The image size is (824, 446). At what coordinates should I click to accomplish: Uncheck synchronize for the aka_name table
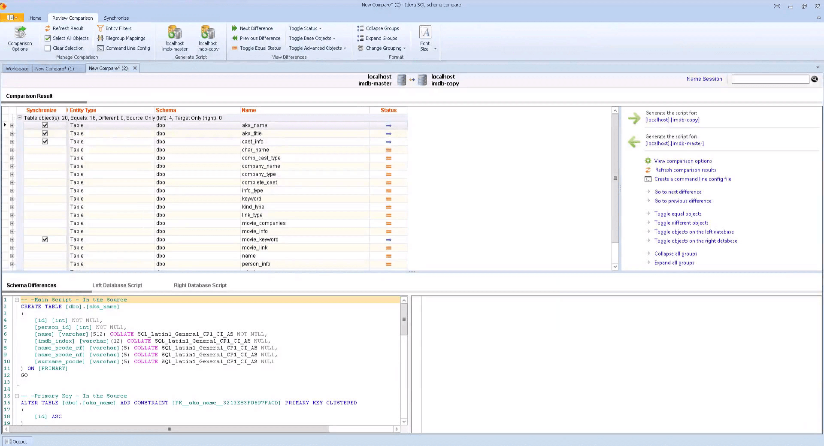45,125
